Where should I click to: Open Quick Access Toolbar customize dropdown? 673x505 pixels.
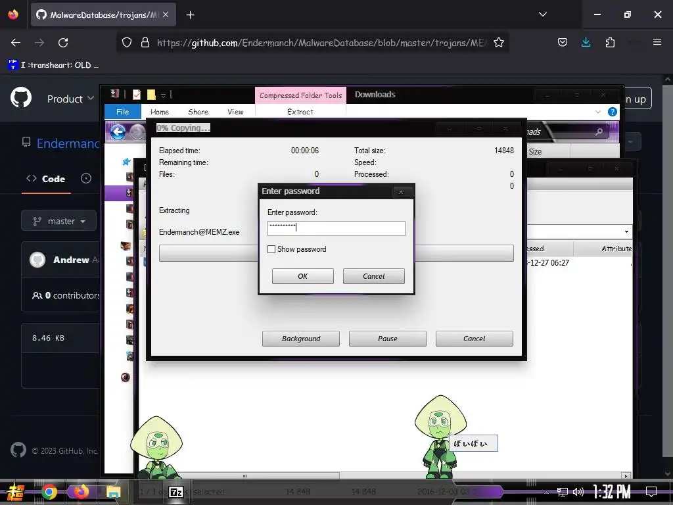tap(163, 95)
